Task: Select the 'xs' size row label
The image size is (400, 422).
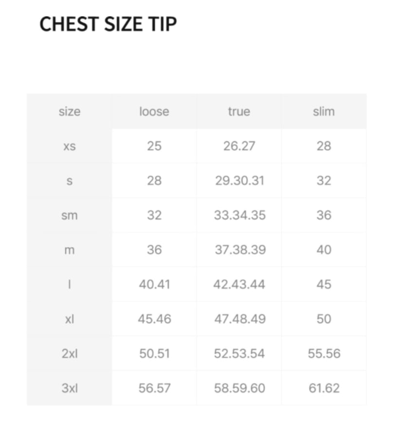Action: tap(69, 146)
